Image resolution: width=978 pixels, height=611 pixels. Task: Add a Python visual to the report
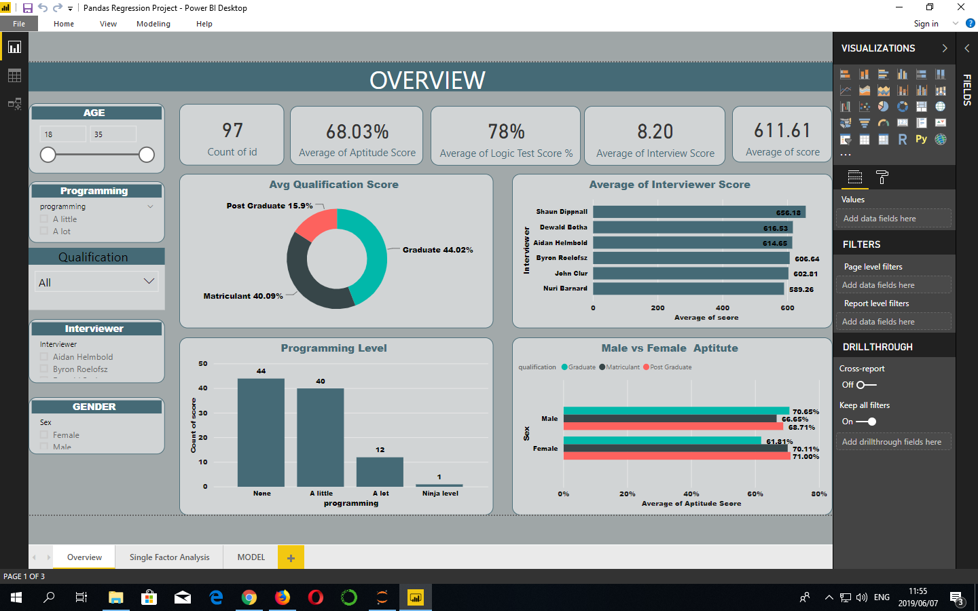922,139
